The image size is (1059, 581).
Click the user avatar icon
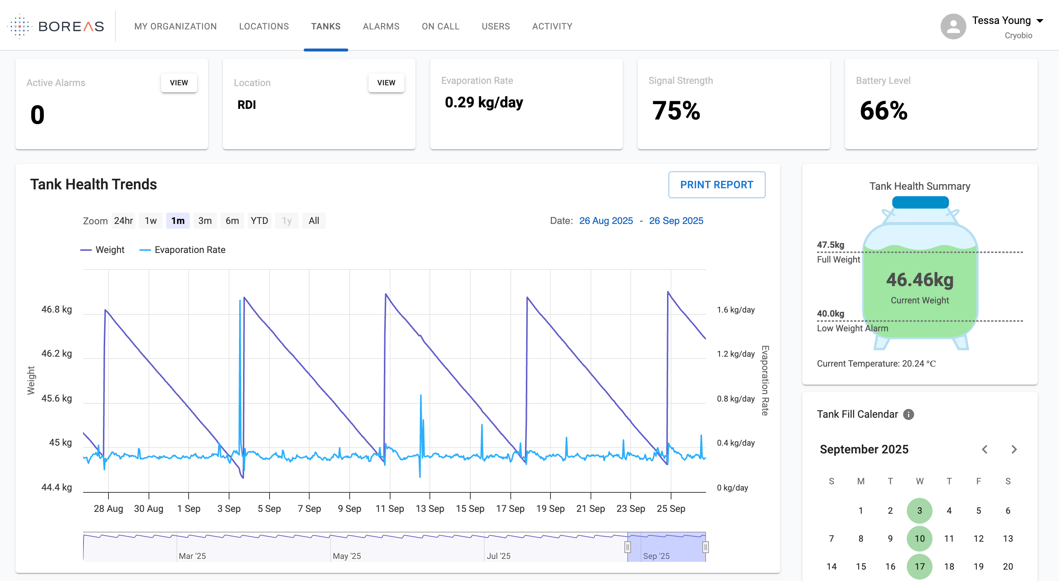953,26
